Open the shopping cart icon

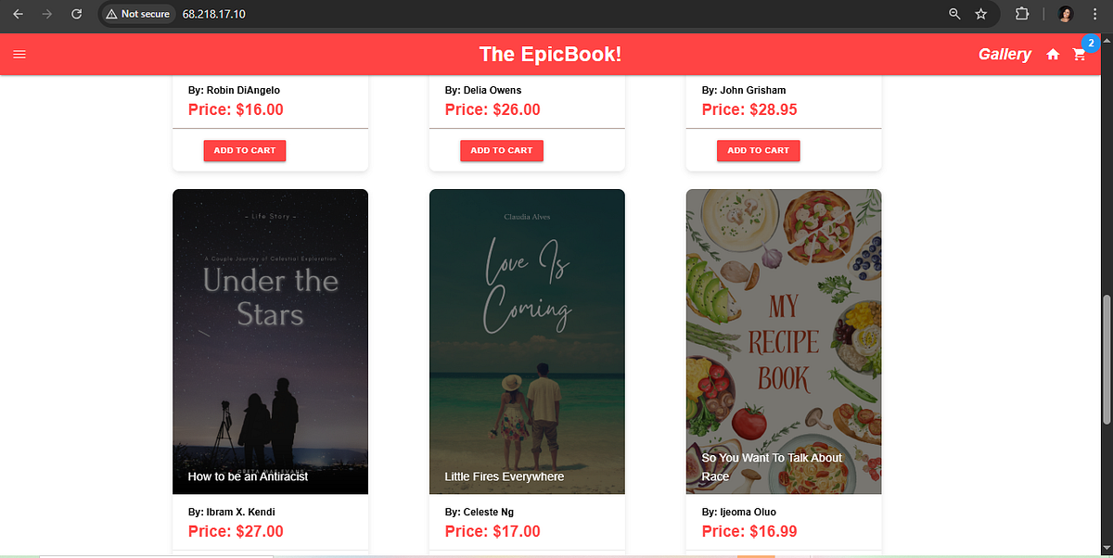pyautogui.click(x=1079, y=55)
